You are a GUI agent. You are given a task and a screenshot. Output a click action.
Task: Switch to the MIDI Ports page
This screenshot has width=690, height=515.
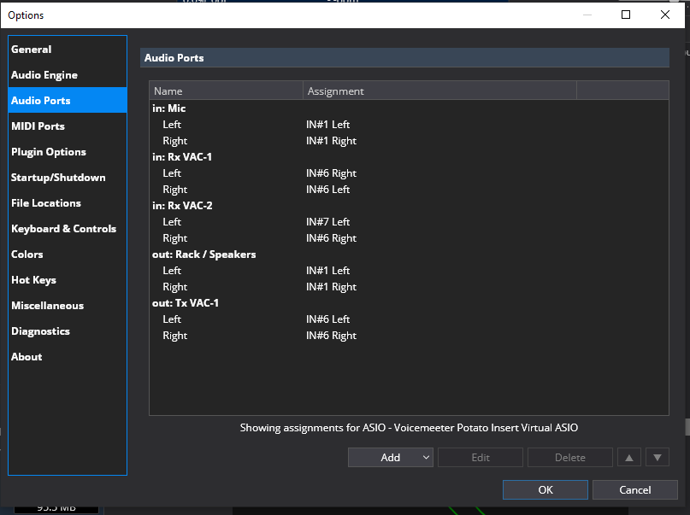coord(68,126)
